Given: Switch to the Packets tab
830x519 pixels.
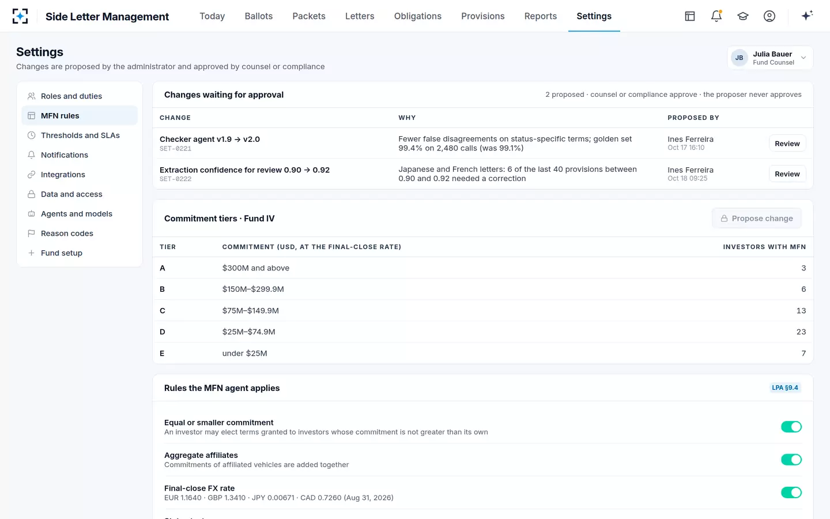Looking at the screenshot, I should 309,16.
